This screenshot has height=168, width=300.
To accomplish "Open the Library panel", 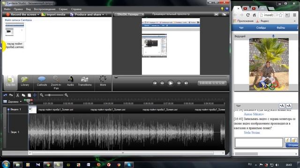I will [x=25, y=82].
